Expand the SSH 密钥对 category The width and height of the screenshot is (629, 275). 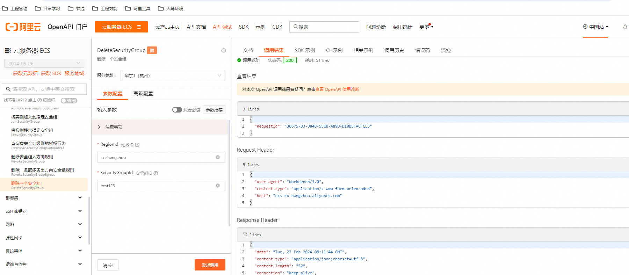click(x=44, y=211)
